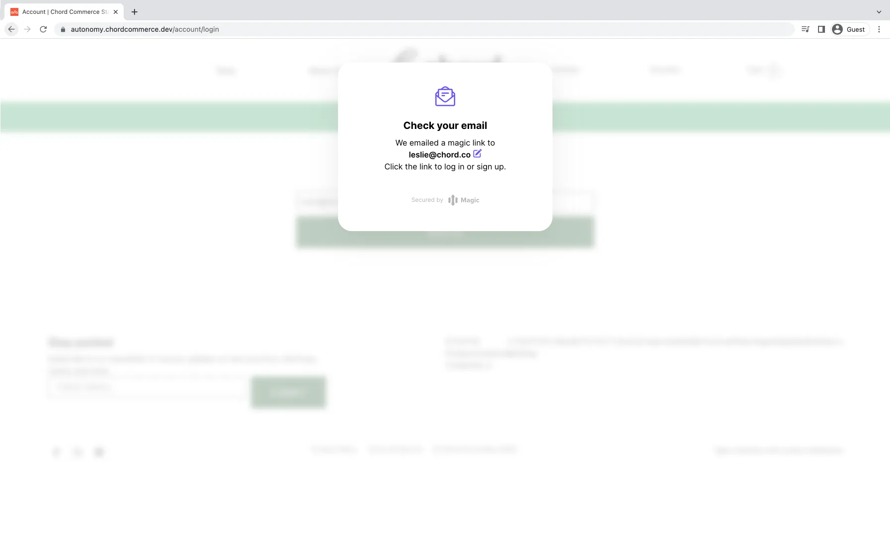This screenshot has width=890, height=555.
Task: Click the Guest profile button
Action: pos(850,29)
